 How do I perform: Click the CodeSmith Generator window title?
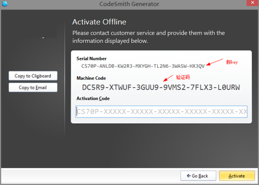[x=129, y=4]
